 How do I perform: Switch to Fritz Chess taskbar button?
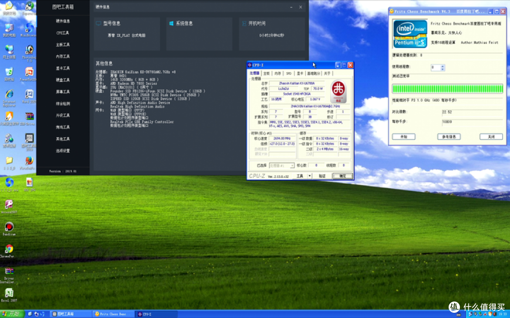coord(113,314)
